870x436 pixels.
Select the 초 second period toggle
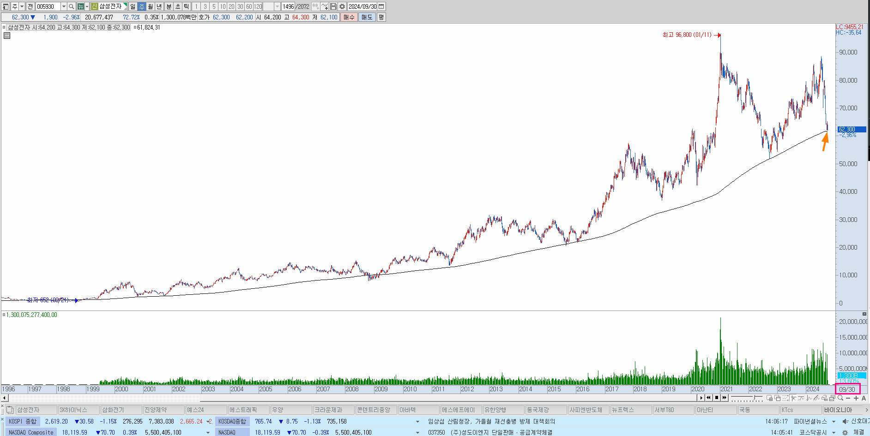pos(178,6)
